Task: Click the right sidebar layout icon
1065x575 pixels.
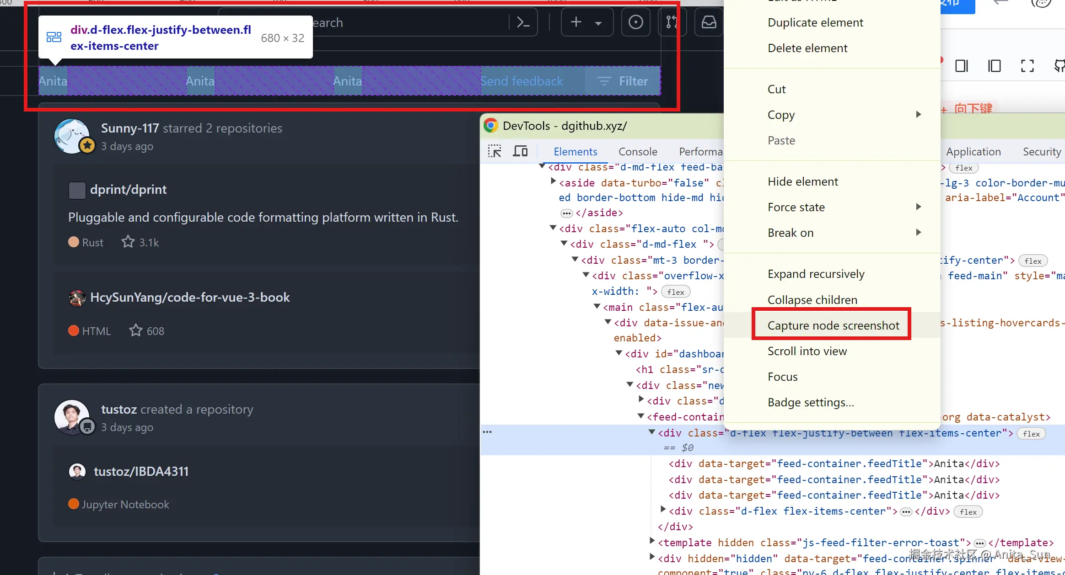Action: click(962, 66)
